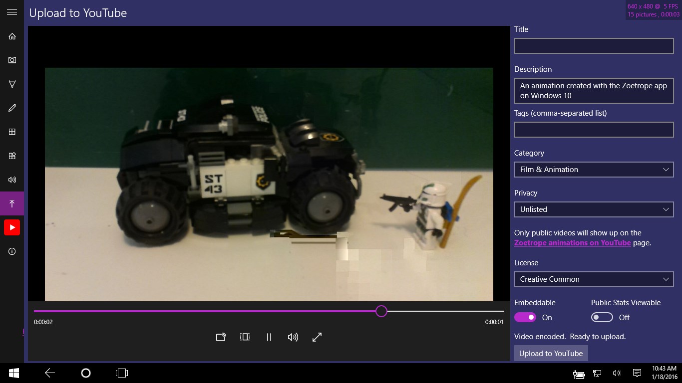
Task: Enable Public Stats Viewable
Action: click(602, 317)
